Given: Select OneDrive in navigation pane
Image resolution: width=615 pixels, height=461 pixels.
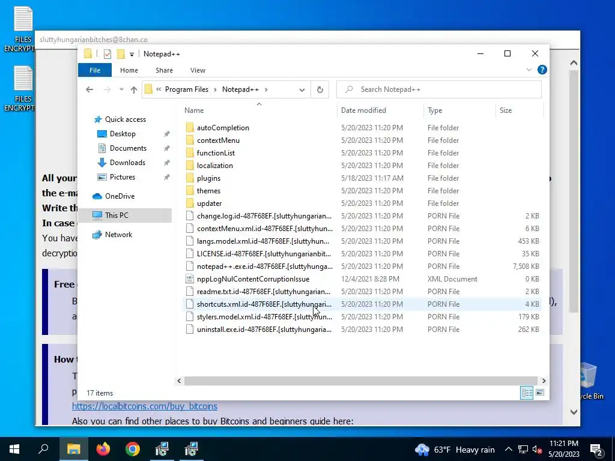Looking at the screenshot, I should pyautogui.click(x=120, y=196).
